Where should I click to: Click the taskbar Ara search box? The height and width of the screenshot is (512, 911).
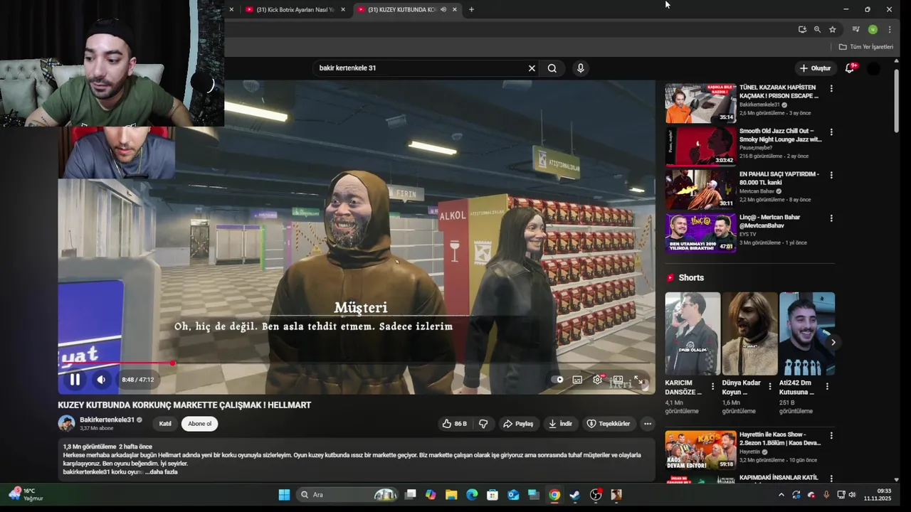[x=347, y=495]
